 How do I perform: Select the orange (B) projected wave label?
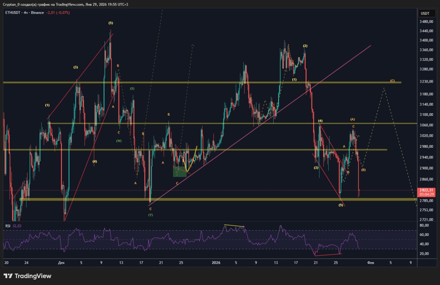point(363,170)
